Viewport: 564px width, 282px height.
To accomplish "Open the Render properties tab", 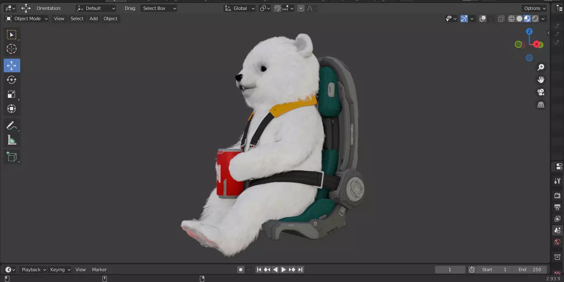I will coord(557,195).
